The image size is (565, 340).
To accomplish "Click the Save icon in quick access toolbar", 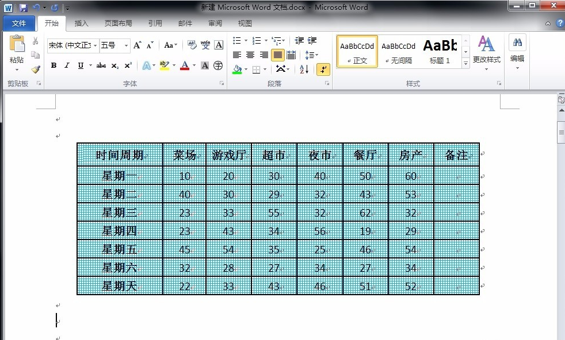I will [24, 7].
